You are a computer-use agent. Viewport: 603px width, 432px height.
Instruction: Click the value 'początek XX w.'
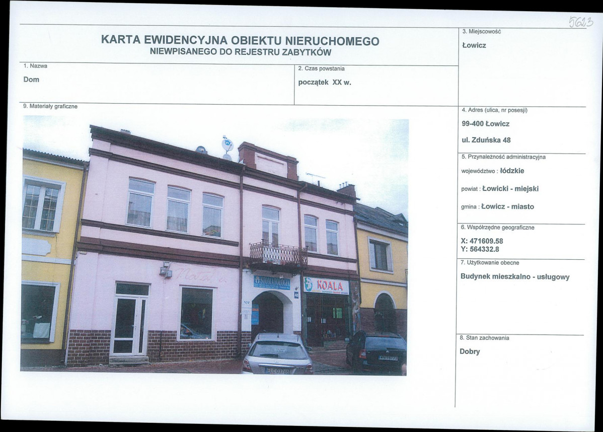[325, 83]
